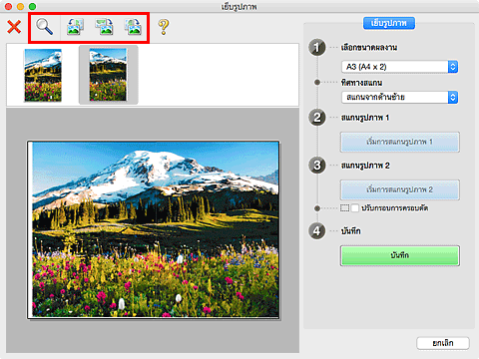
Task: Click the green save button
Action: 400,255
